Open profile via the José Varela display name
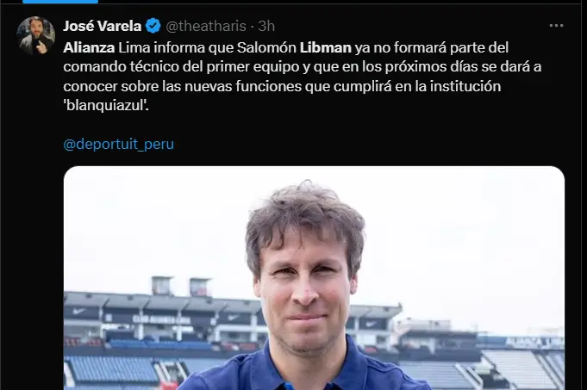This screenshot has height=390, width=587. (103, 26)
